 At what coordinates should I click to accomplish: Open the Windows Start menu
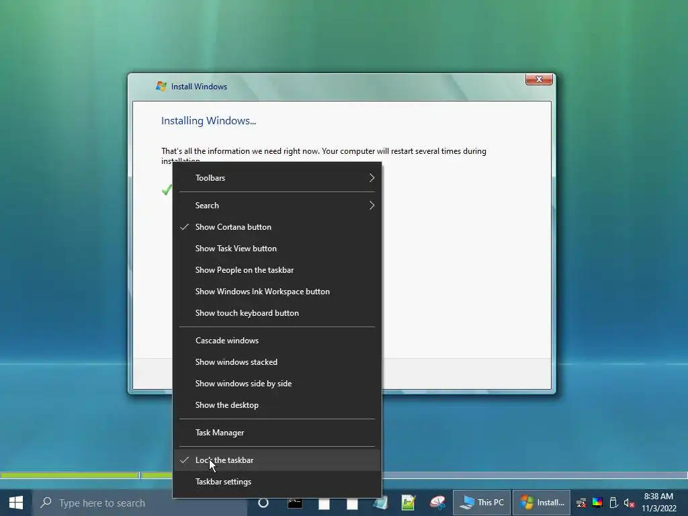point(16,503)
